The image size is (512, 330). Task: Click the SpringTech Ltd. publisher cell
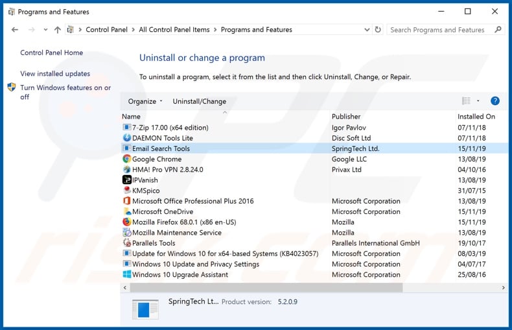click(356, 148)
